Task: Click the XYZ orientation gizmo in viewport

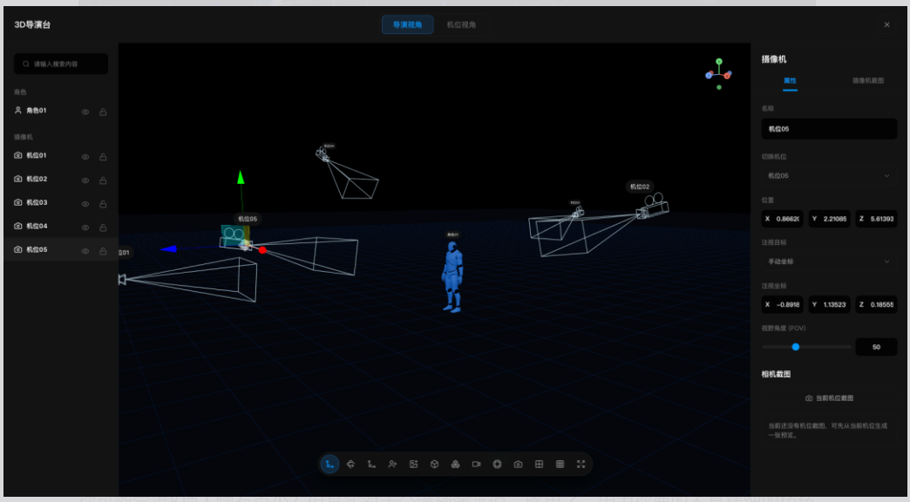Action: (x=718, y=74)
